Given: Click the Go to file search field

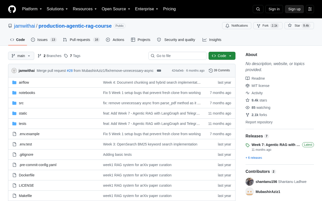Looking at the screenshot, I should pyautogui.click(x=177, y=56).
